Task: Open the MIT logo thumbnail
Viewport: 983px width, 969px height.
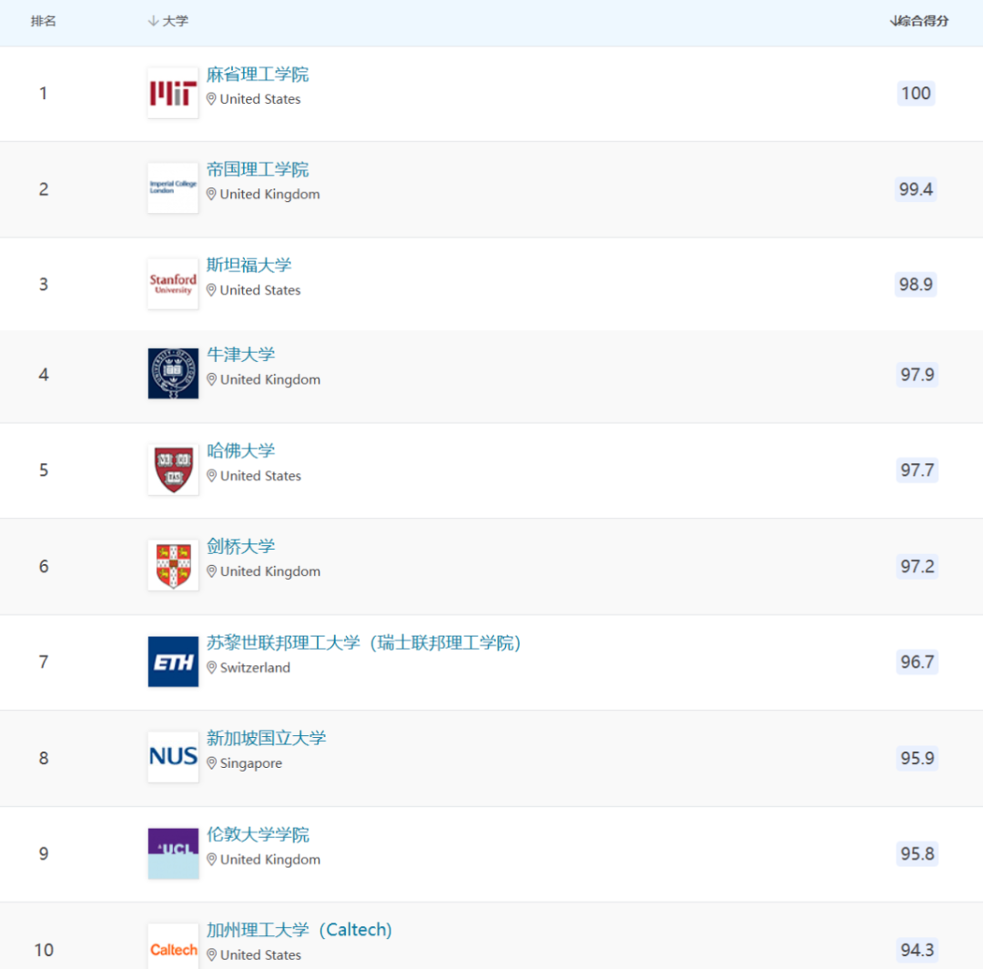Action: coord(173,93)
